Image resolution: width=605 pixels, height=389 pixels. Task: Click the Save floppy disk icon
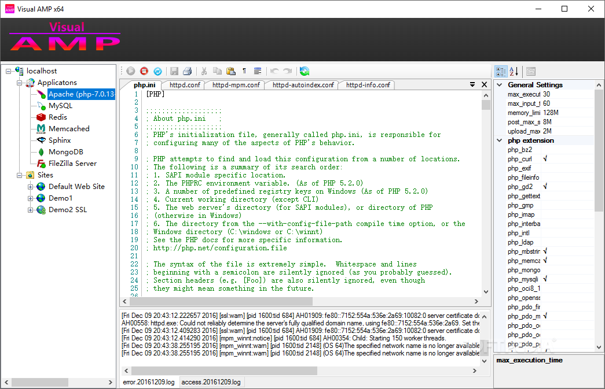174,71
